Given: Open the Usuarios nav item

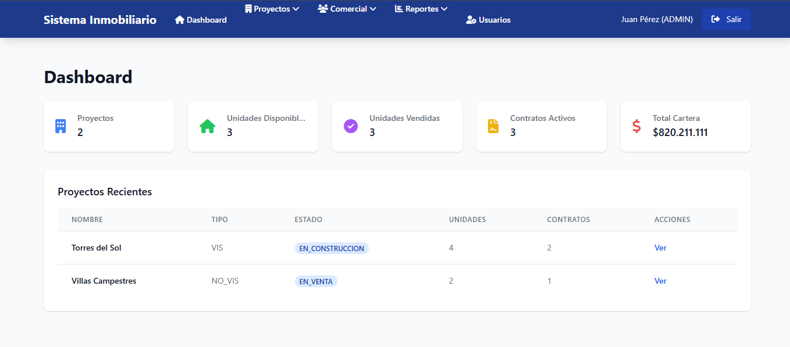Looking at the screenshot, I should coord(488,20).
